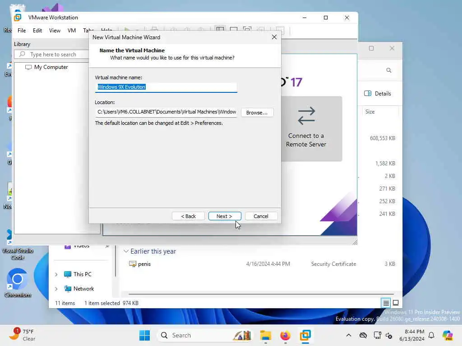The image size is (462, 346).
Task: Open Firefox from the taskbar
Action: coord(285,335)
